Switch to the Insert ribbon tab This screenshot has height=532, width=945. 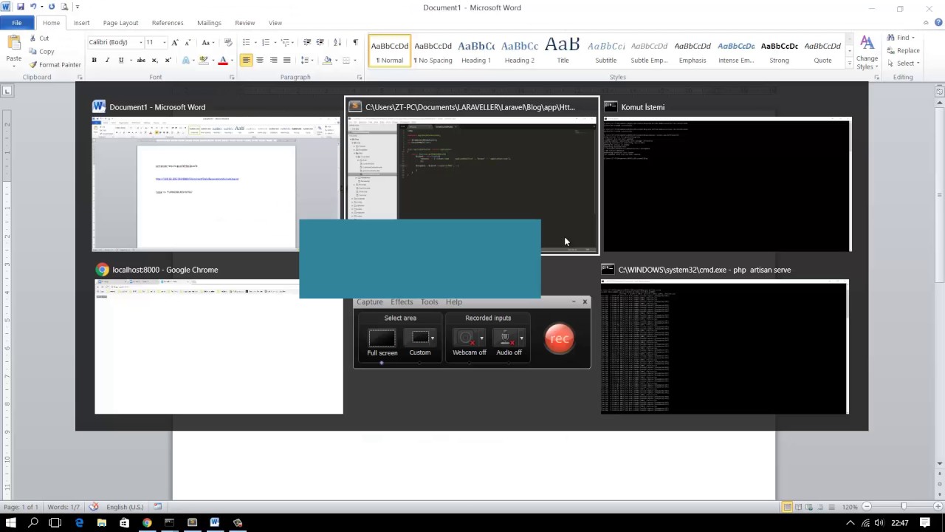(81, 23)
